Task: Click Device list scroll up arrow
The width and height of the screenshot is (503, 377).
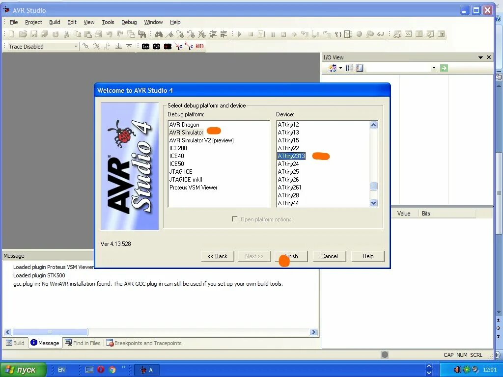Action: (x=373, y=125)
